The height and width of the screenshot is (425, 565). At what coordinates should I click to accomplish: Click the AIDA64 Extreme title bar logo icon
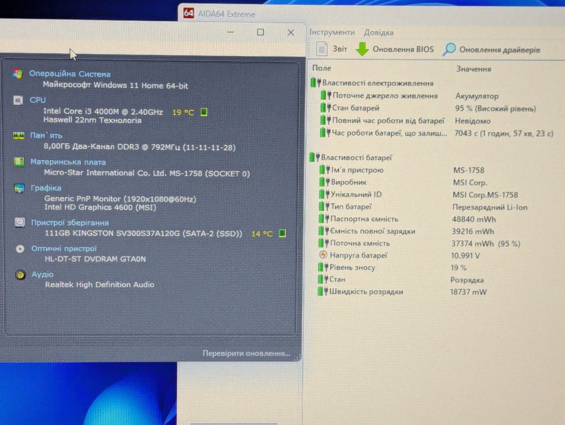coord(188,13)
